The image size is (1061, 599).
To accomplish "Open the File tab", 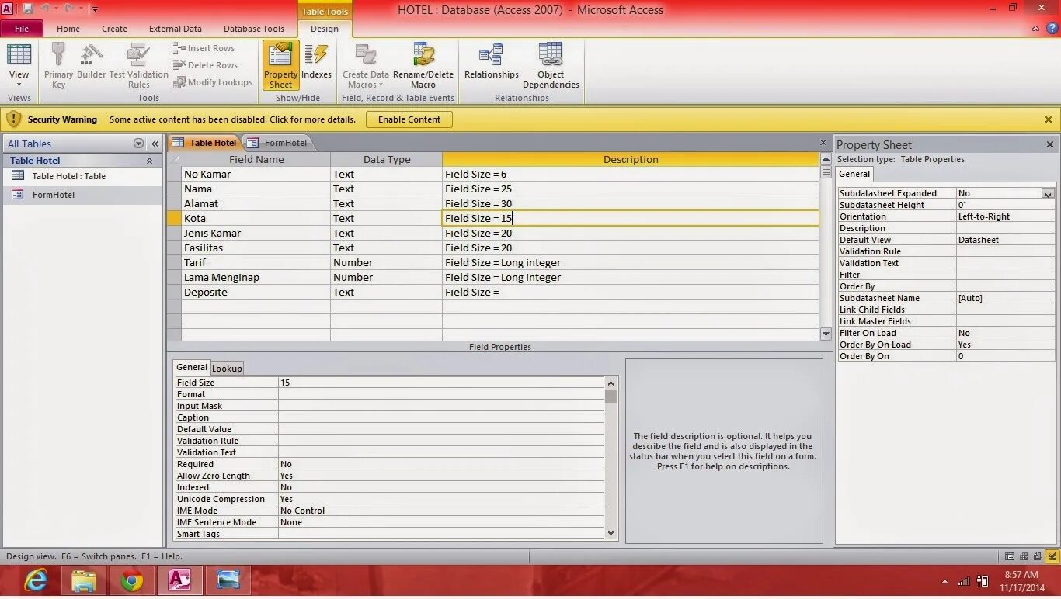I will [22, 29].
